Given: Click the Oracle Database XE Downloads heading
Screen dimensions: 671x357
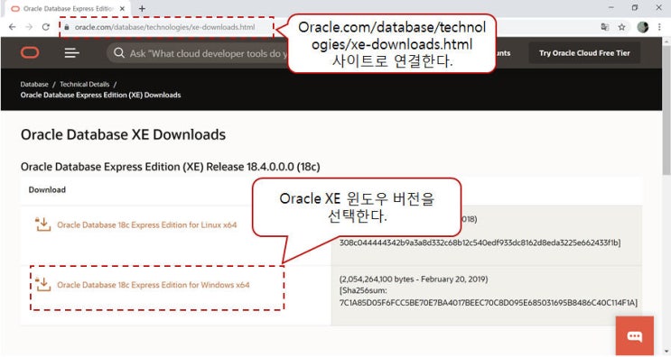Looking at the screenshot, I should (123, 134).
